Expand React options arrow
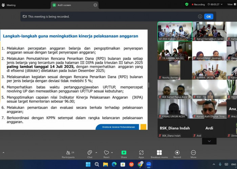237x169 pixels. pos(113,152)
